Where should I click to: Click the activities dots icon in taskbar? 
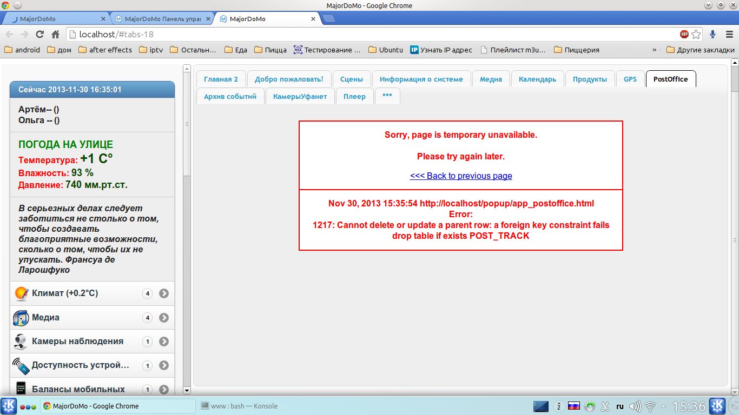(28, 406)
